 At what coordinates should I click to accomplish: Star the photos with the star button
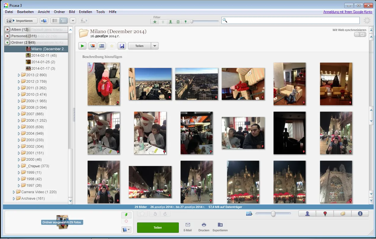click(x=112, y=46)
